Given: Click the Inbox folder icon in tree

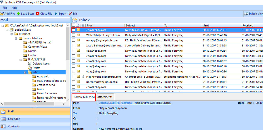Looking at the screenshot, I should click(29, 72).
